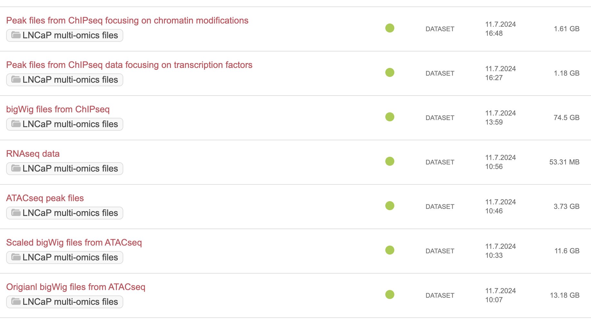Screen dimensions: 591x327
Task: Click the LNCaP multi-omics files tag under Origianl bigWig
Action: [65, 302]
